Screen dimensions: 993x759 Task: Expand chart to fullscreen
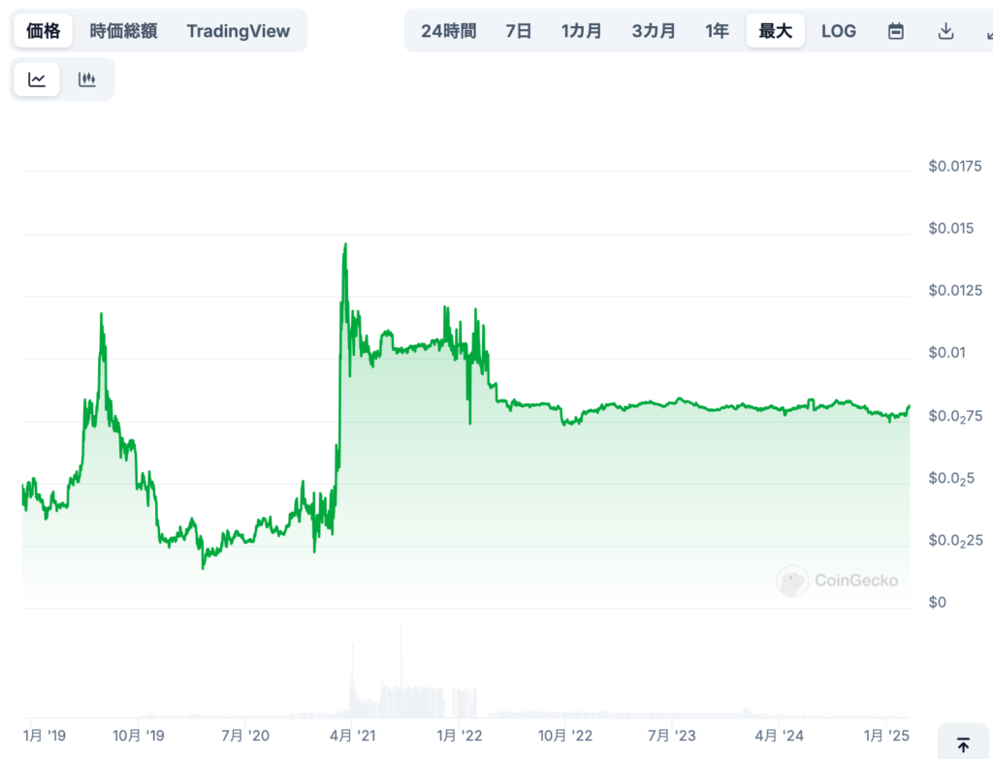click(x=988, y=31)
